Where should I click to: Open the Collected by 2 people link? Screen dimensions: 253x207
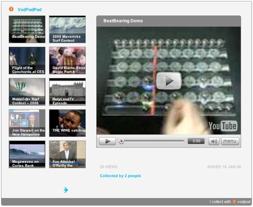tap(120, 176)
